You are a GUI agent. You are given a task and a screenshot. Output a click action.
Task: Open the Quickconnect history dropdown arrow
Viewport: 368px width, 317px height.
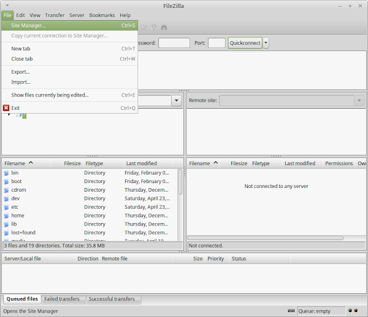[x=266, y=43]
